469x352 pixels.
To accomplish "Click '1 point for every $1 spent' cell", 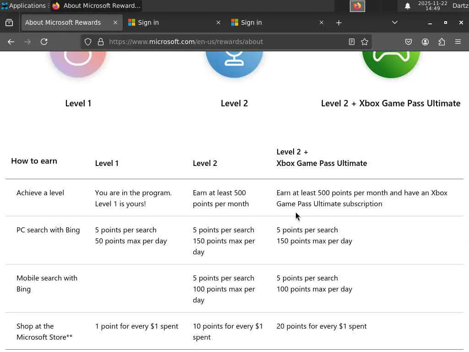I will point(136,326).
